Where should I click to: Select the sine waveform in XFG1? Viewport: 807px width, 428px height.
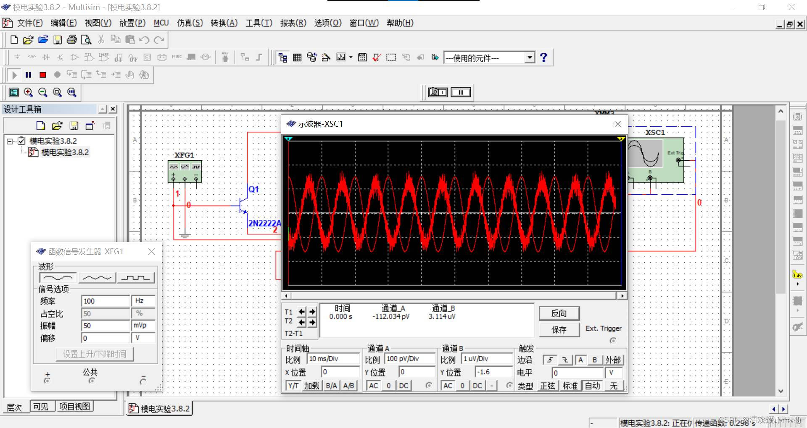click(58, 278)
